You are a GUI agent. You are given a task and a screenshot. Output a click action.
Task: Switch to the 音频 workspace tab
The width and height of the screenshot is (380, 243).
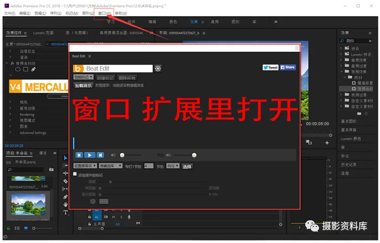214,22
